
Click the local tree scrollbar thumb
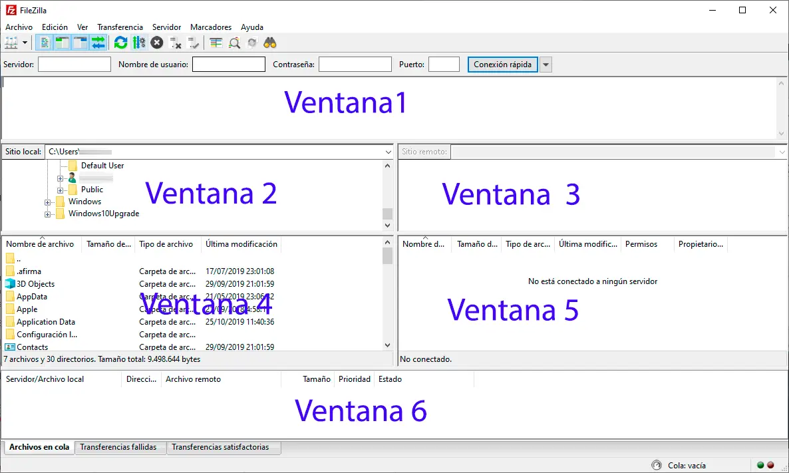tap(387, 214)
